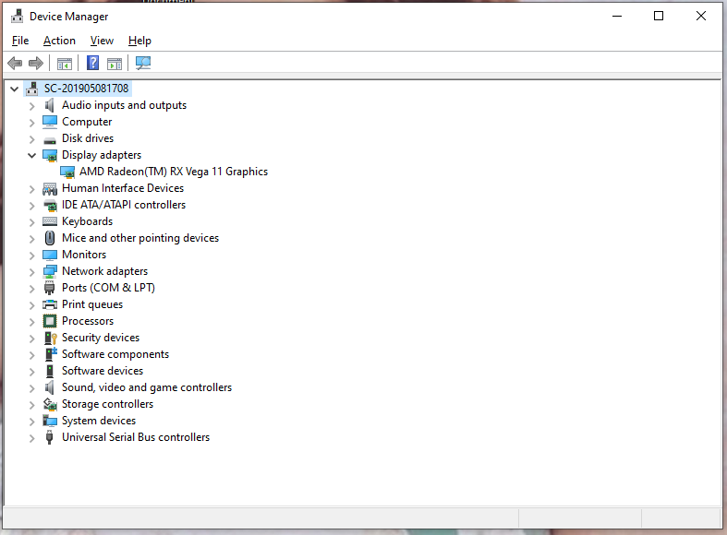Image resolution: width=727 pixels, height=535 pixels.
Task: Click the monitor icon beside Computer
Action: pyautogui.click(x=50, y=122)
